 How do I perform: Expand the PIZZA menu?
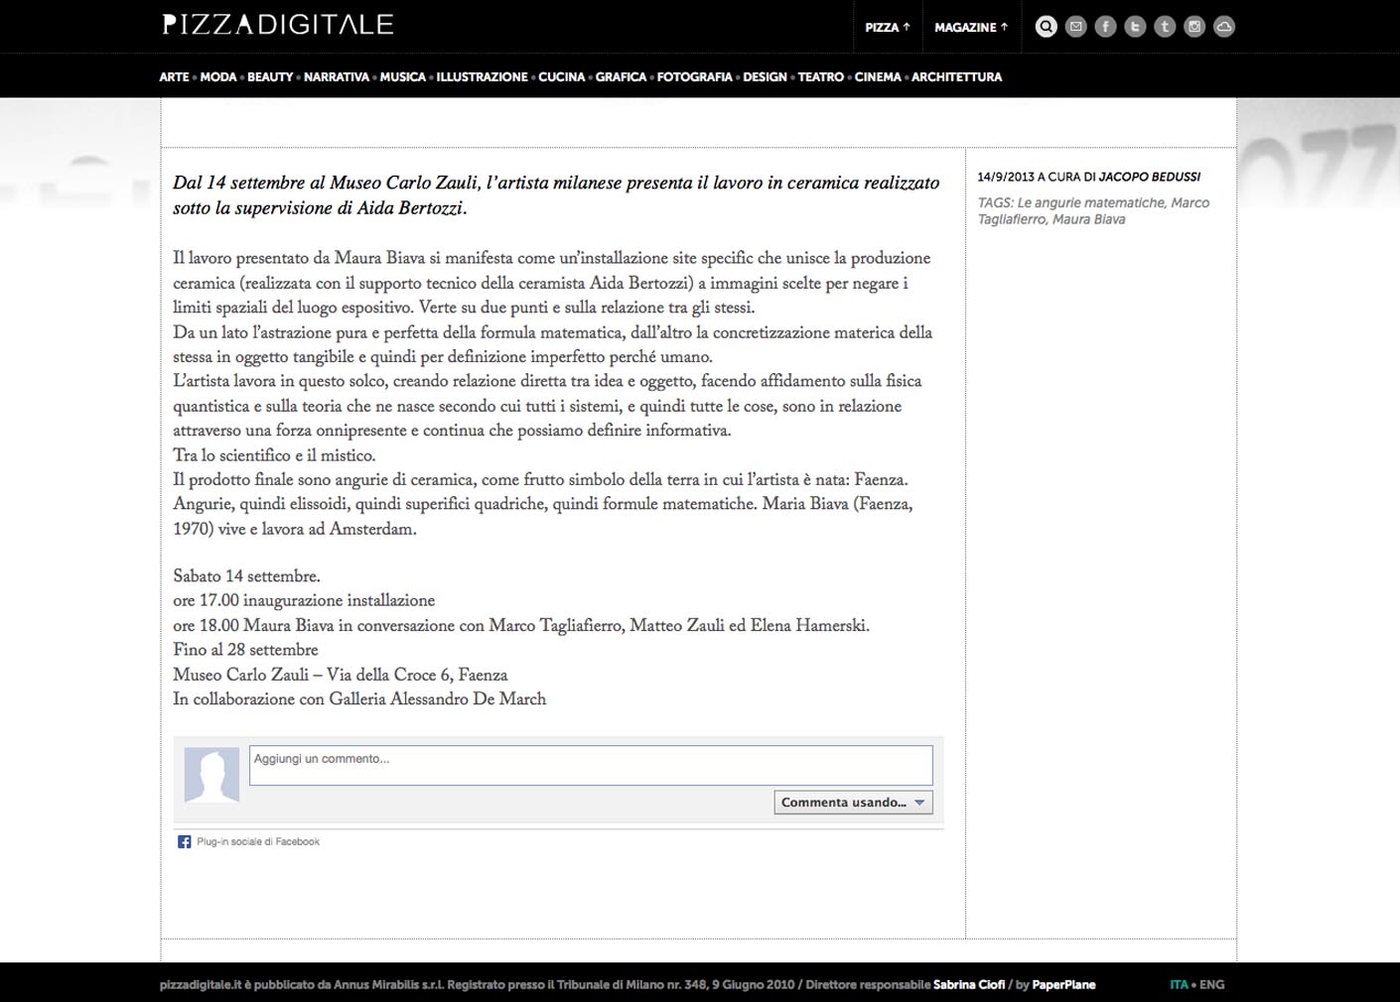(888, 28)
